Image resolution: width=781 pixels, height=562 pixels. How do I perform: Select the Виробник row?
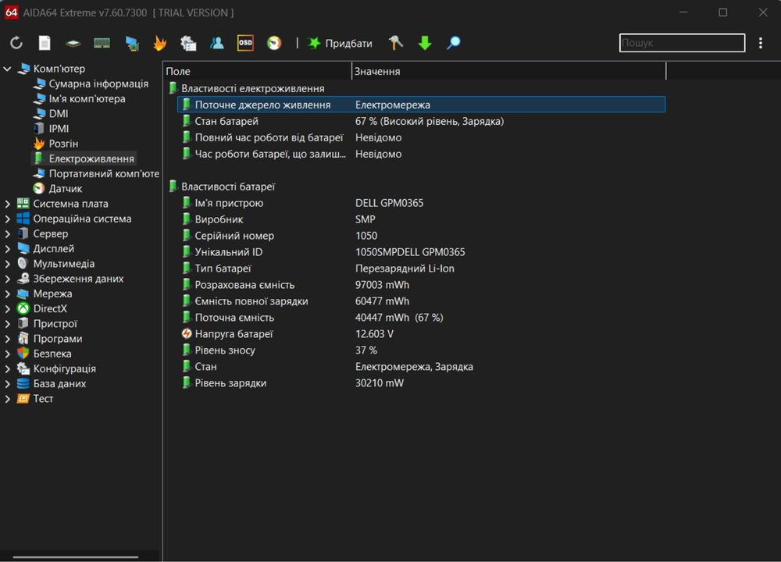tap(422, 219)
